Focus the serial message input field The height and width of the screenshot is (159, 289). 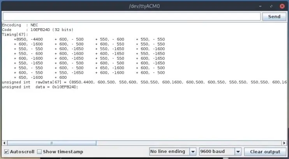tap(132, 17)
